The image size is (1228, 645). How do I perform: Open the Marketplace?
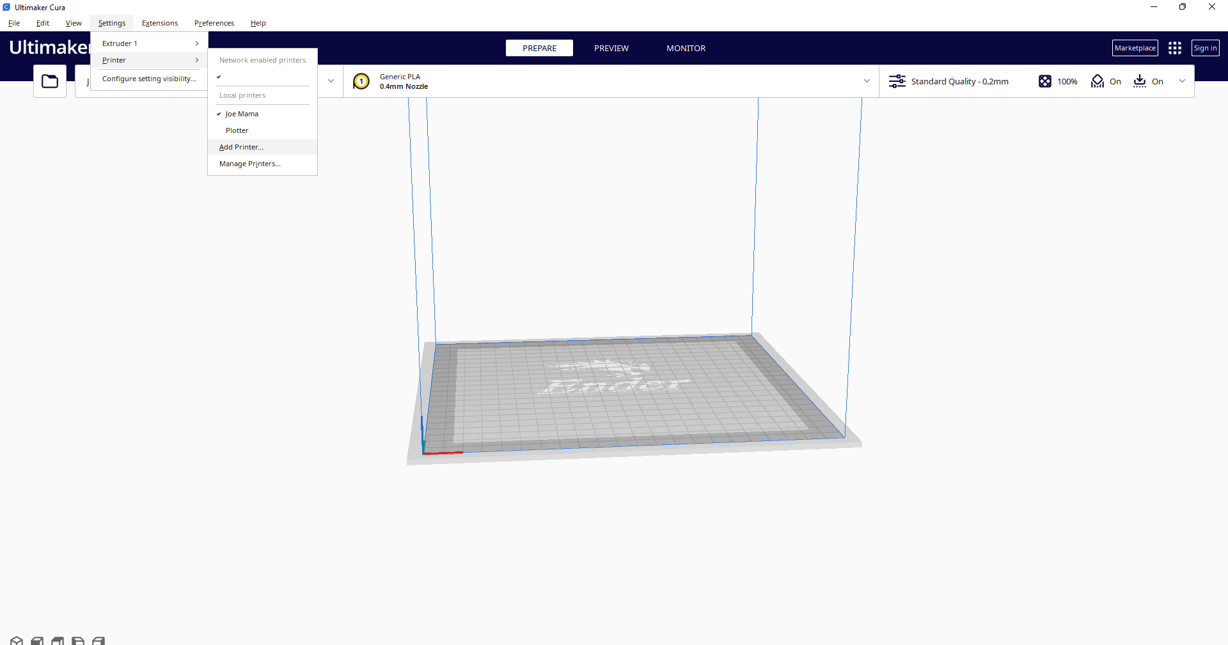[1135, 48]
